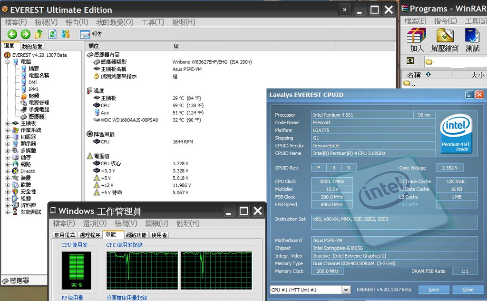This screenshot has height=301, width=487.
Task: Select the 安全性 security tree item
Action: 28,191
